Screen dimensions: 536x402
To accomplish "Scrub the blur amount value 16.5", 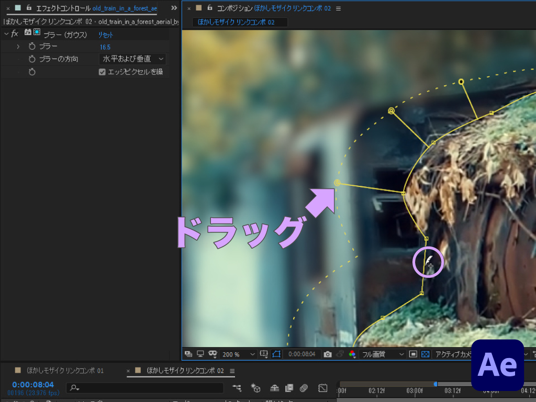I will tap(105, 47).
